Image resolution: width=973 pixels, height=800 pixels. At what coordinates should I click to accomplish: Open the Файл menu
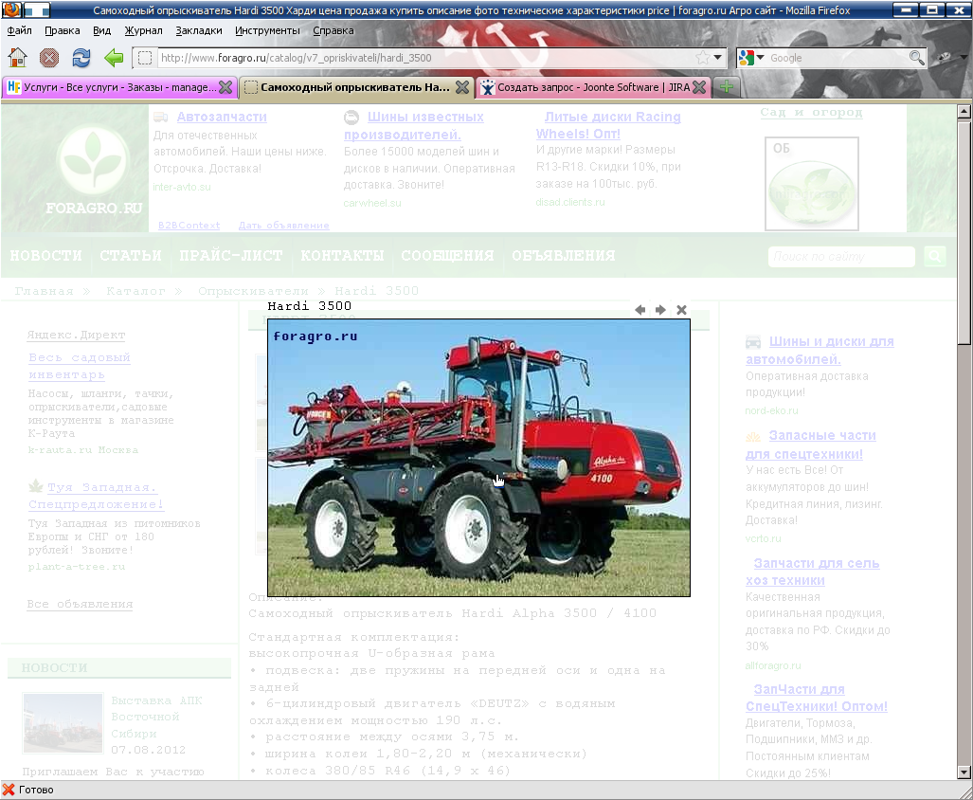click(19, 30)
